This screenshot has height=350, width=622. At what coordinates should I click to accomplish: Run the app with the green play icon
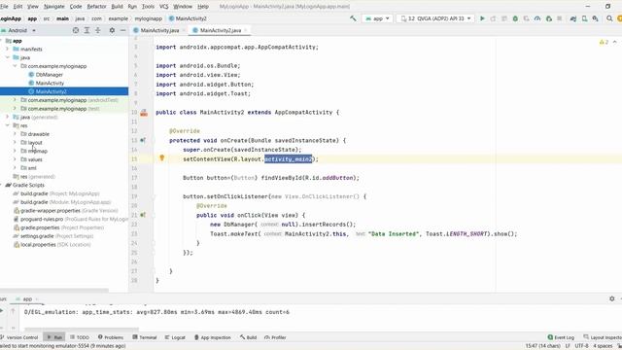pos(482,18)
